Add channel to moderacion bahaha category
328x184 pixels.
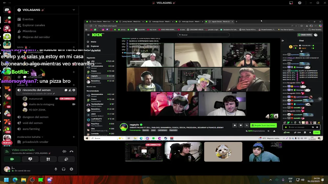(x=74, y=137)
